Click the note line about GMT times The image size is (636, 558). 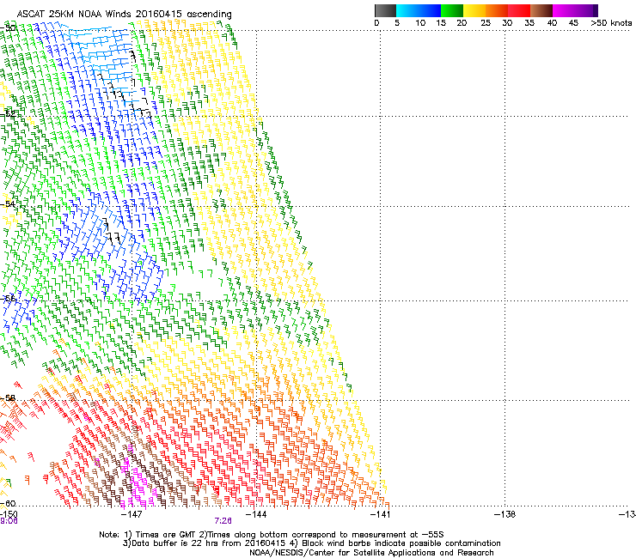click(x=272, y=535)
